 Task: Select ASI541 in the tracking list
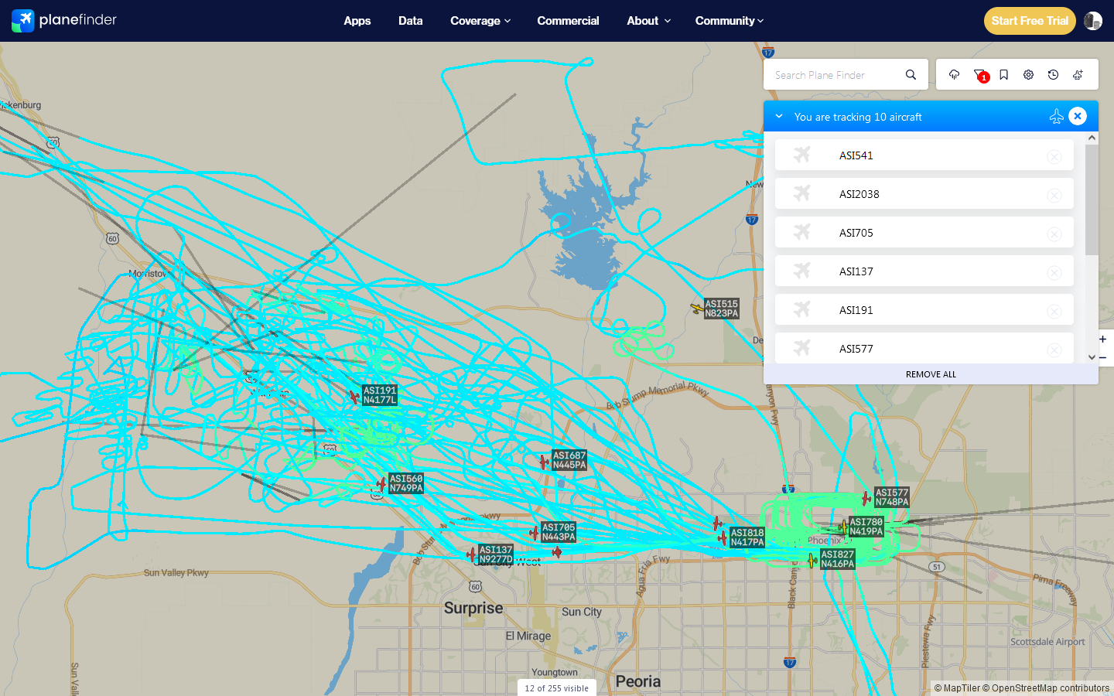[924, 155]
